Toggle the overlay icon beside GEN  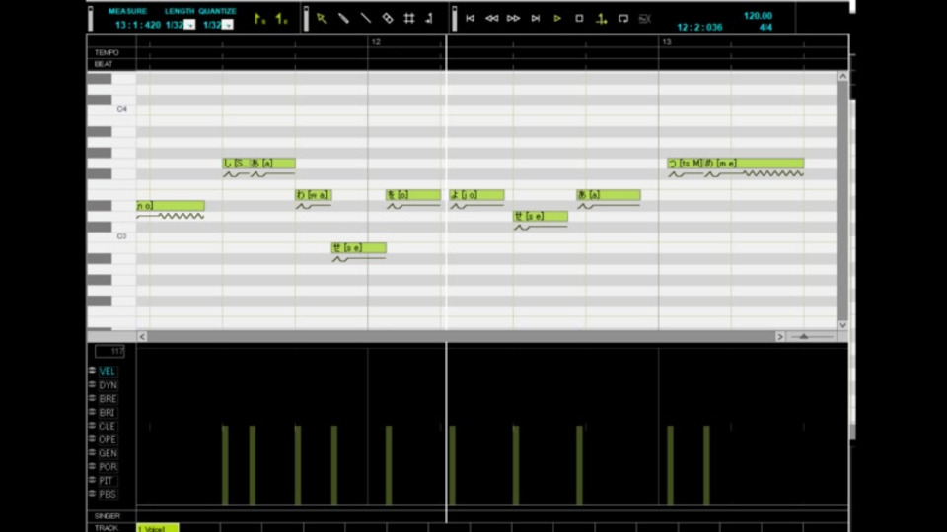[x=93, y=452]
